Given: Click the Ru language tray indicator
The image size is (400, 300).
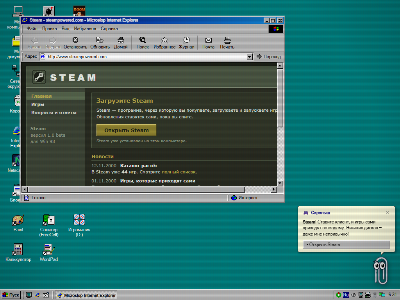Looking at the screenshot, I should (x=346, y=295).
